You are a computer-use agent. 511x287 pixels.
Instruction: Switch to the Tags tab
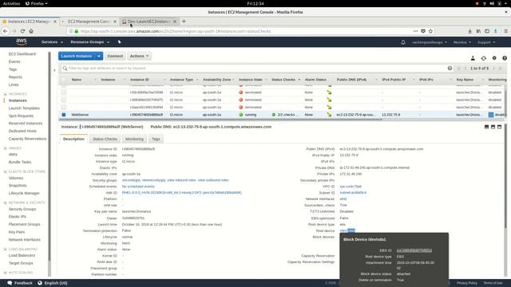[x=156, y=139]
